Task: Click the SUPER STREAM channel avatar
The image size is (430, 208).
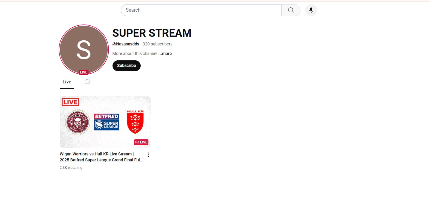Action: point(84,50)
